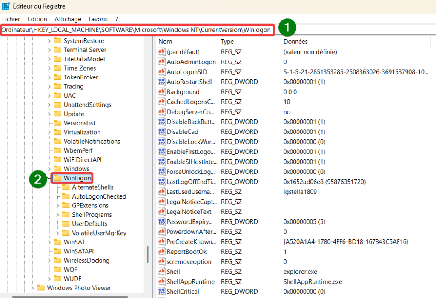
Task: Click the QWORD icon of LastLogOffEndTi...
Action: (161, 182)
